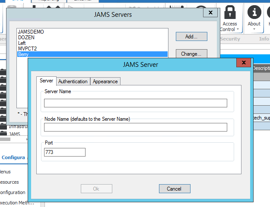Viewport: 270px width, 207px height.
Task: Select JAMSDEMO in the servers list
Action: tap(92, 32)
